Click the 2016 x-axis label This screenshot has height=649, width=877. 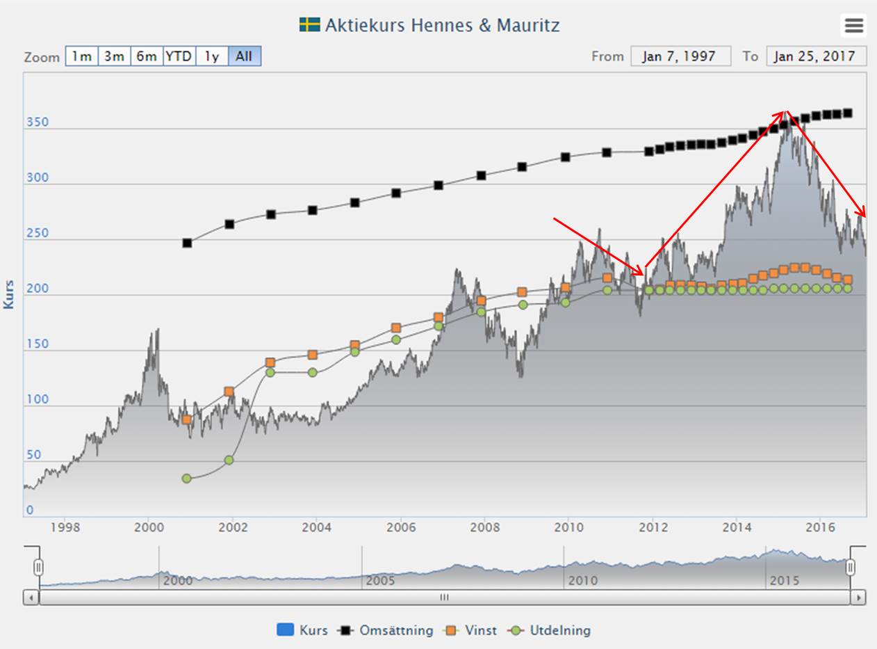(821, 527)
